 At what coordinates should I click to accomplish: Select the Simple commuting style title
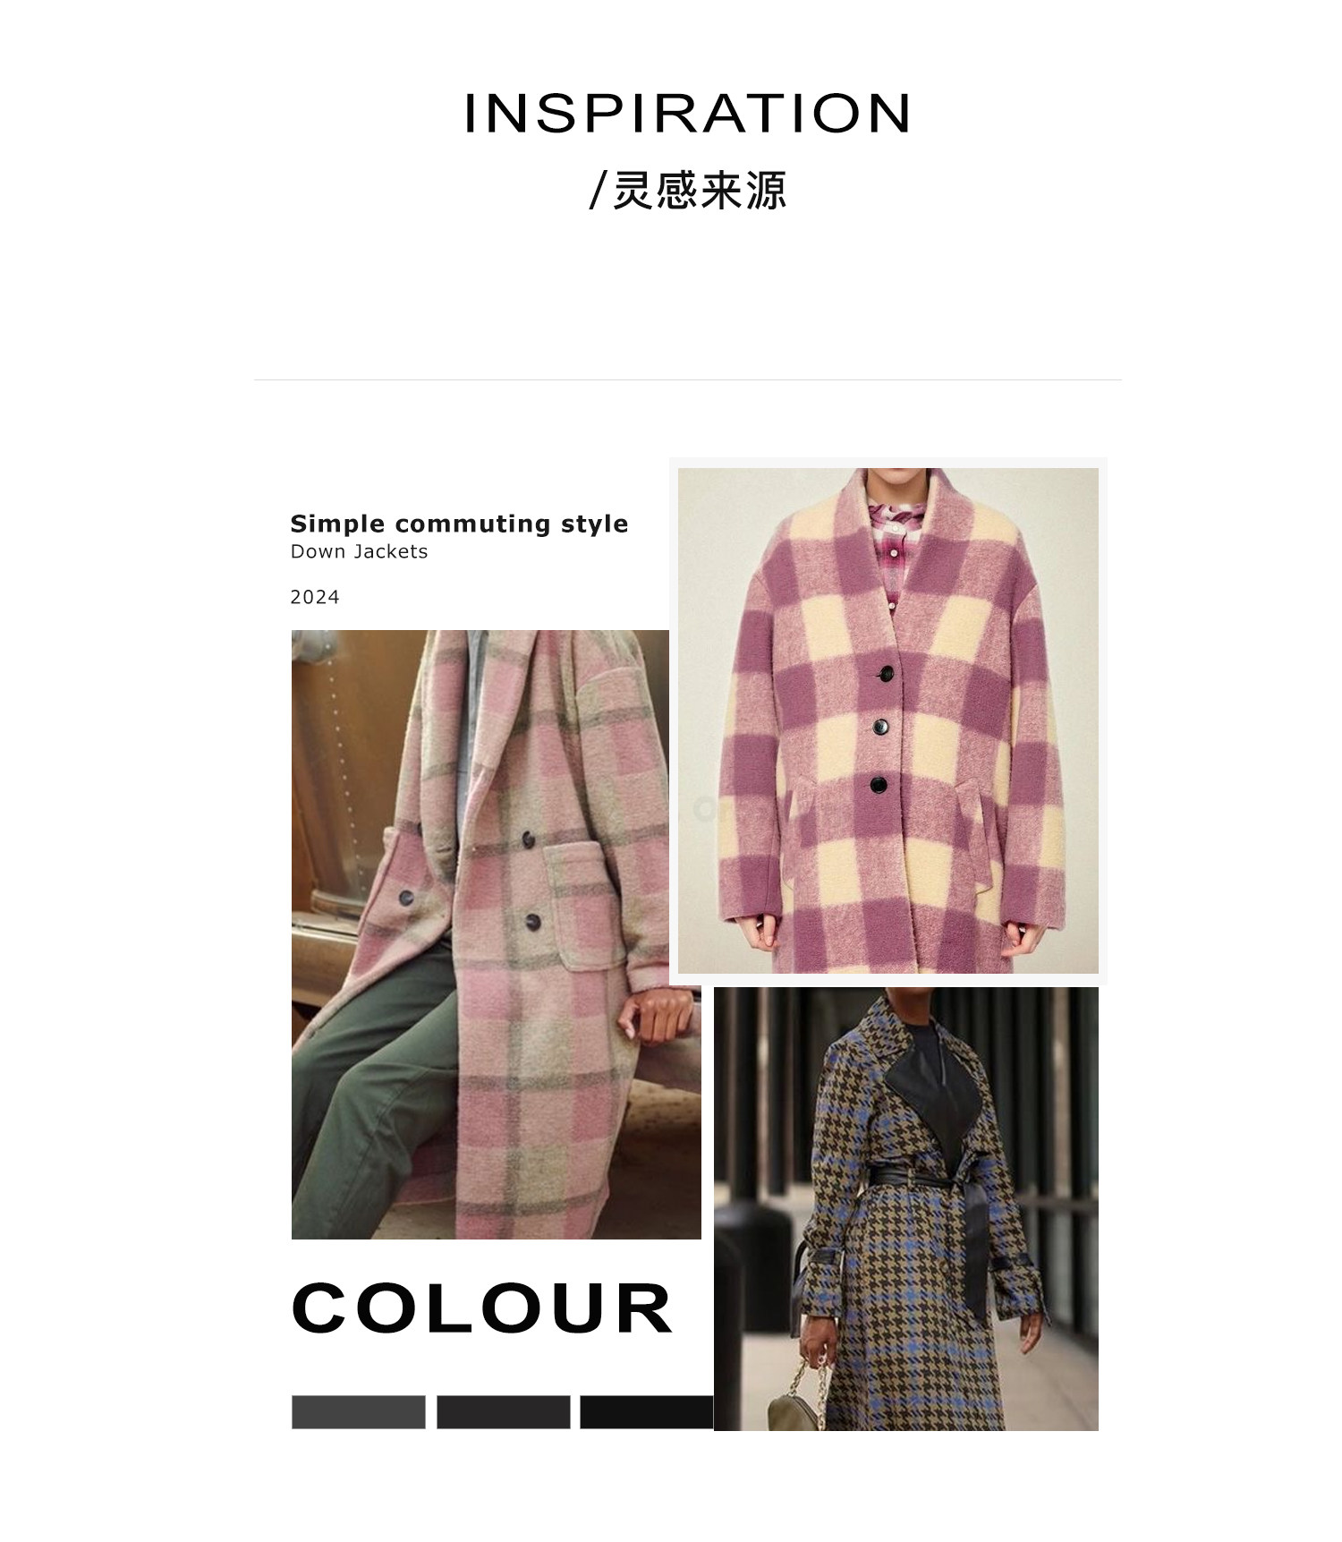click(459, 524)
